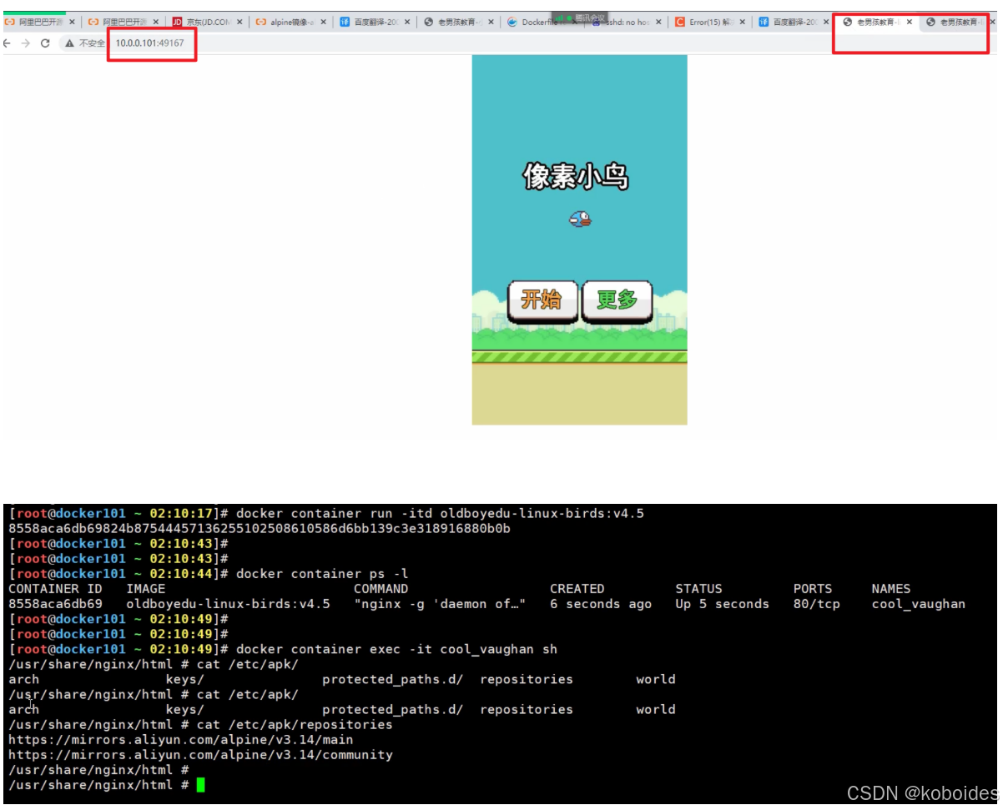Click cool_vaughan under the NAMES column

point(919,604)
